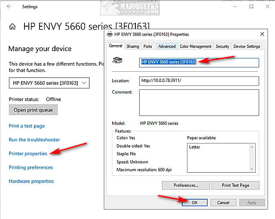275x219 pixels.
Task: Open the Sharing tab
Action: (x=133, y=46)
